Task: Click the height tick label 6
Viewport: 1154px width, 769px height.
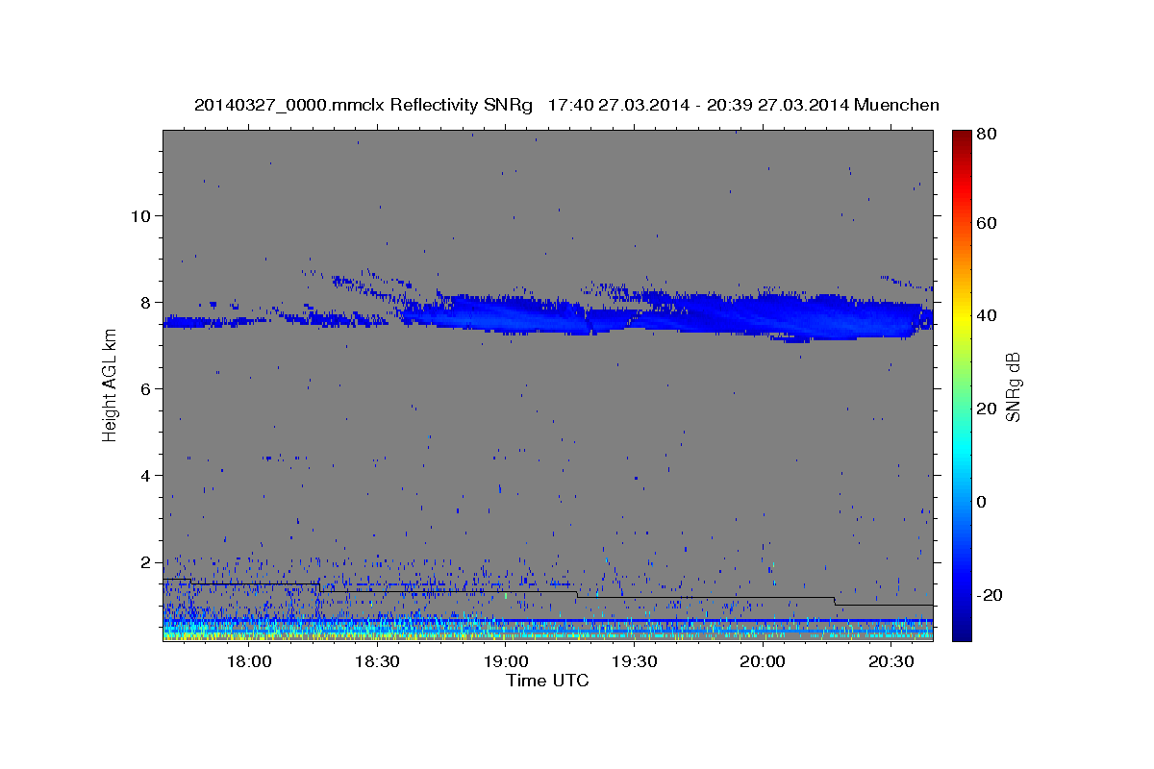Action: [145, 388]
